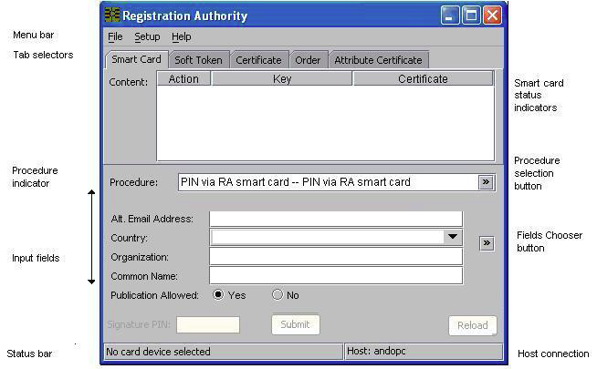Click the Key column header
The image size is (597, 369).
pos(282,79)
